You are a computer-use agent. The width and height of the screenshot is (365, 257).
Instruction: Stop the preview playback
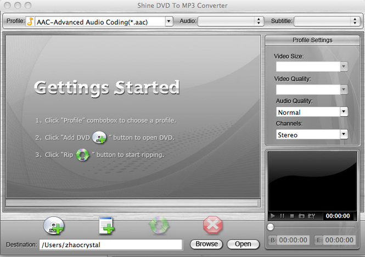click(291, 216)
